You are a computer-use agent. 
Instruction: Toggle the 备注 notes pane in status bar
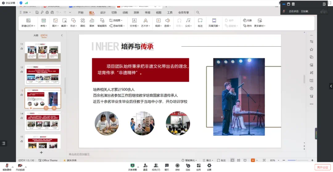pos(208,160)
